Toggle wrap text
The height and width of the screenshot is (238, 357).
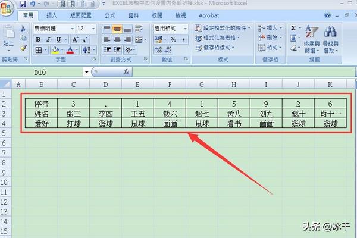tap(139, 29)
